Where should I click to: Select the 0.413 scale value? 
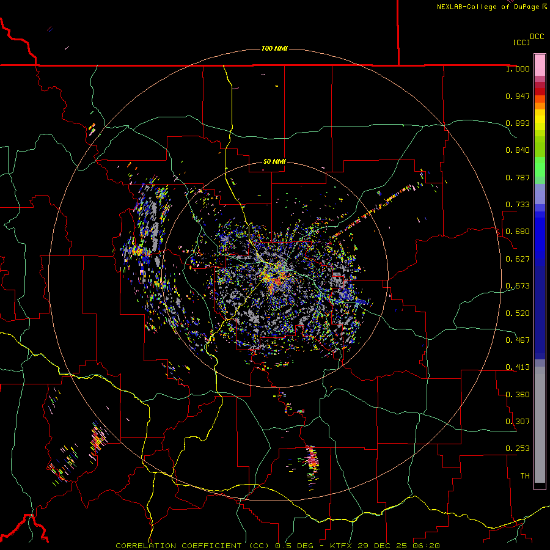518,367
